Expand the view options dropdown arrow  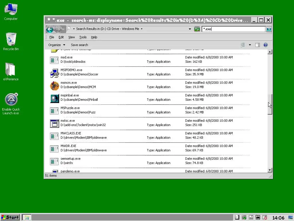(x=250, y=45)
